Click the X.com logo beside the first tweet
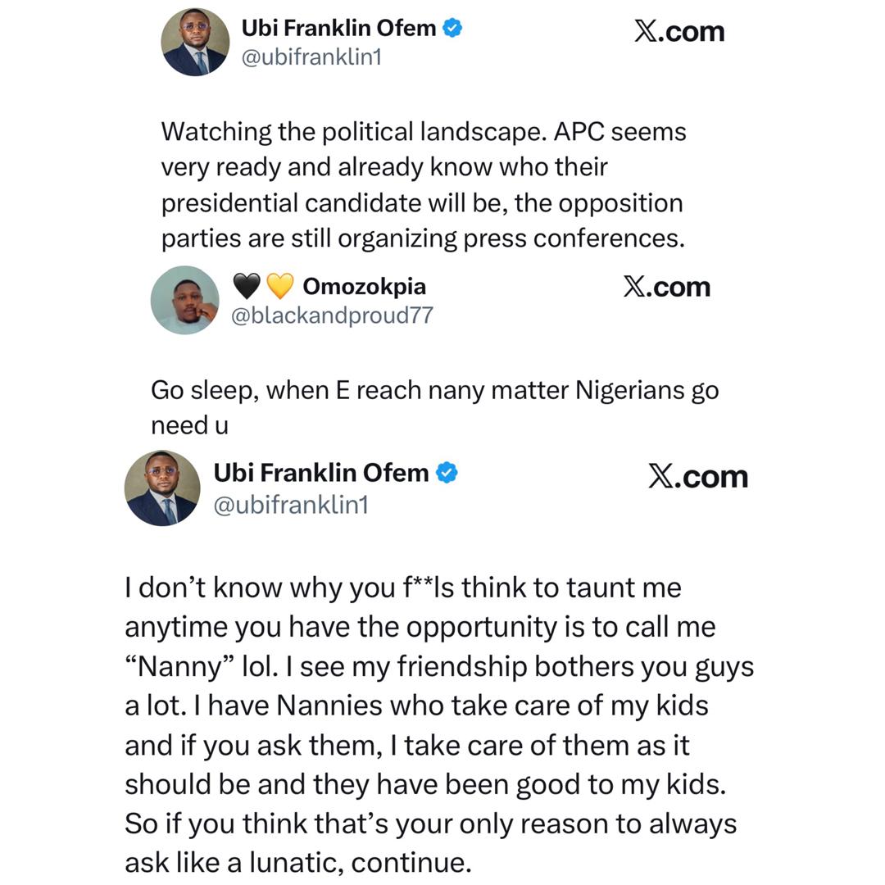 click(x=679, y=31)
